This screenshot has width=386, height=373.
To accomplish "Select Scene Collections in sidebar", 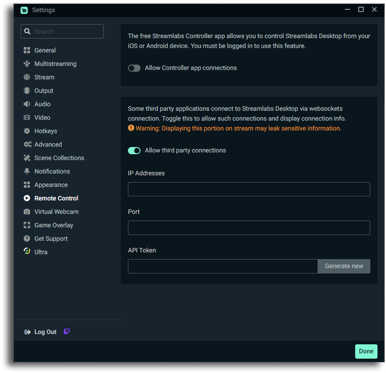I will pos(59,158).
